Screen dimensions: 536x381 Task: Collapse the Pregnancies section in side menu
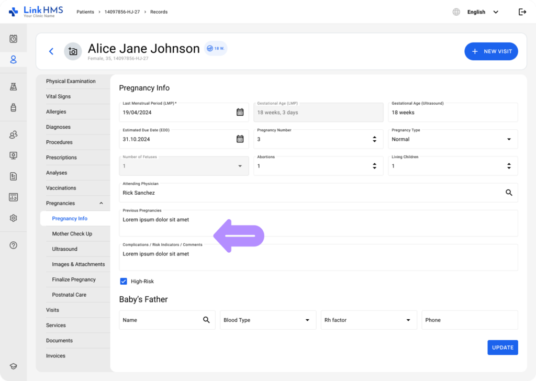pos(101,204)
